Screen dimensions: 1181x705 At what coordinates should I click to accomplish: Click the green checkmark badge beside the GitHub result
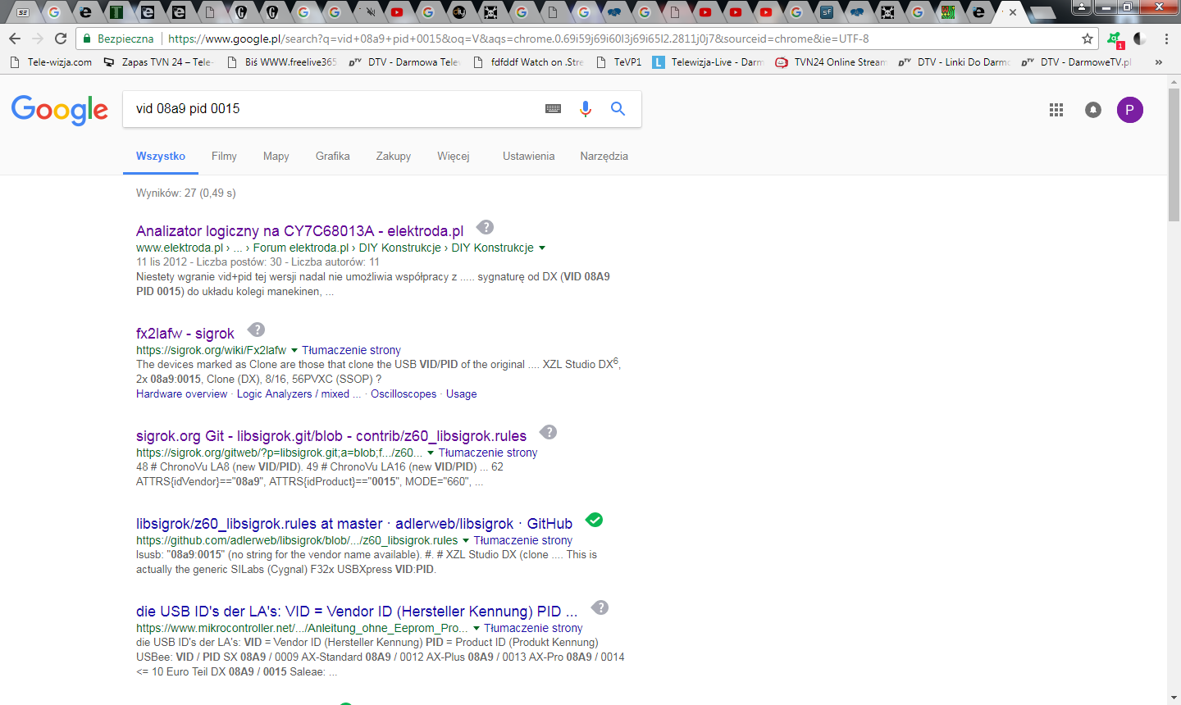(595, 520)
